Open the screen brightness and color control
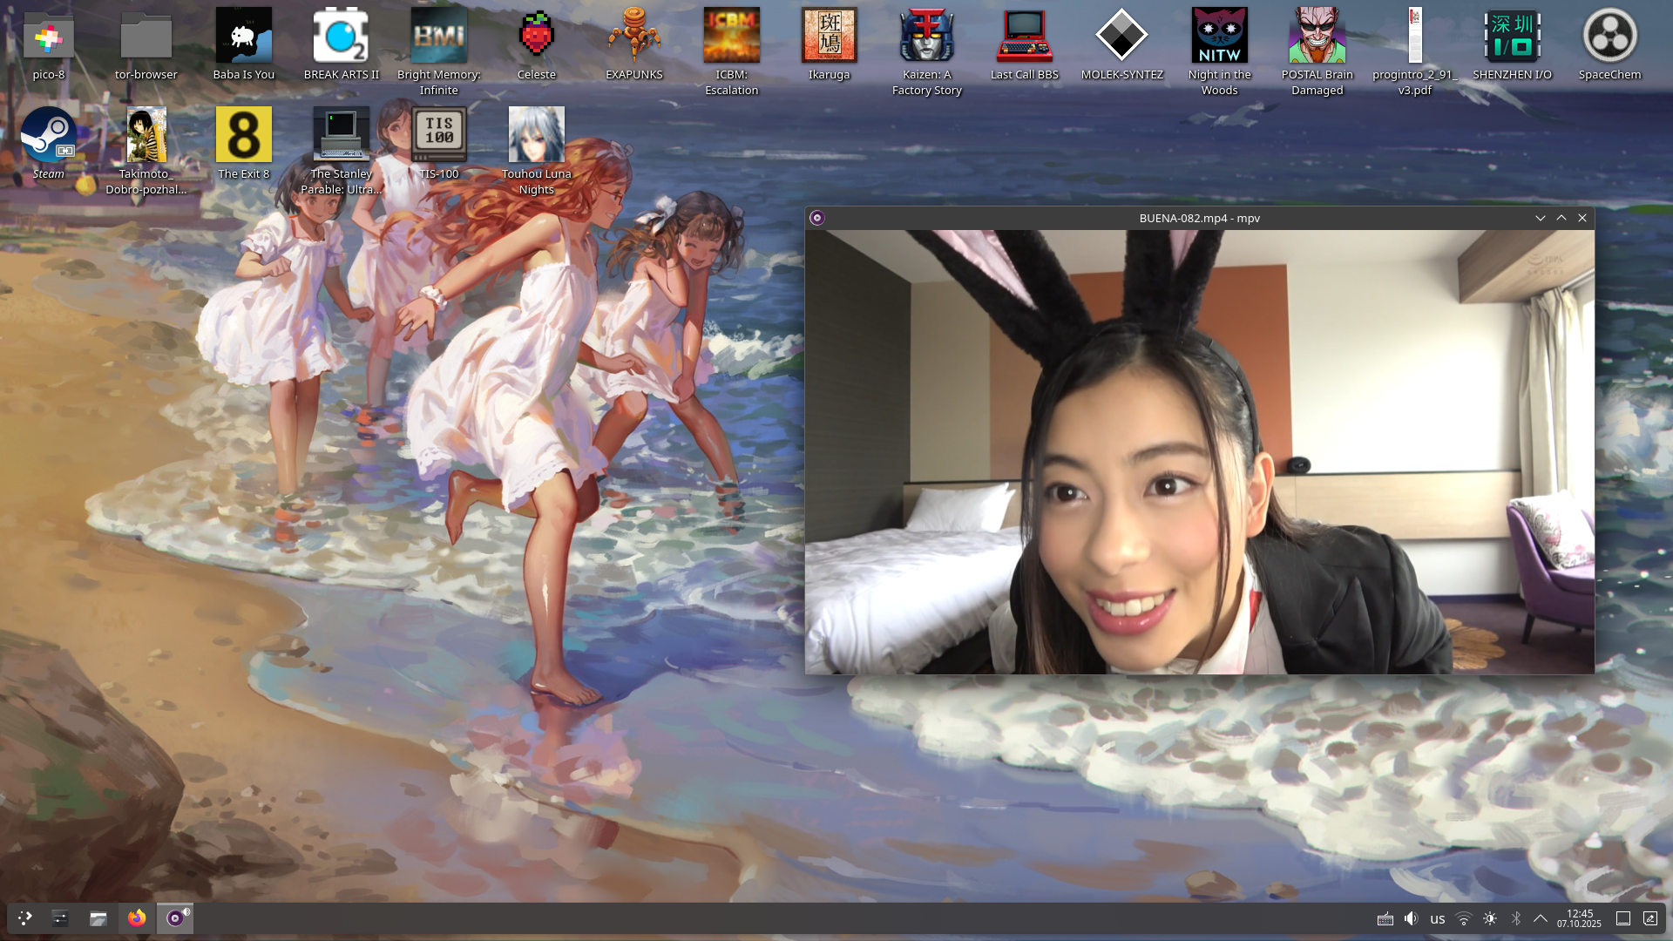The width and height of the screenshot is (1673, 941). [1490, 918]
